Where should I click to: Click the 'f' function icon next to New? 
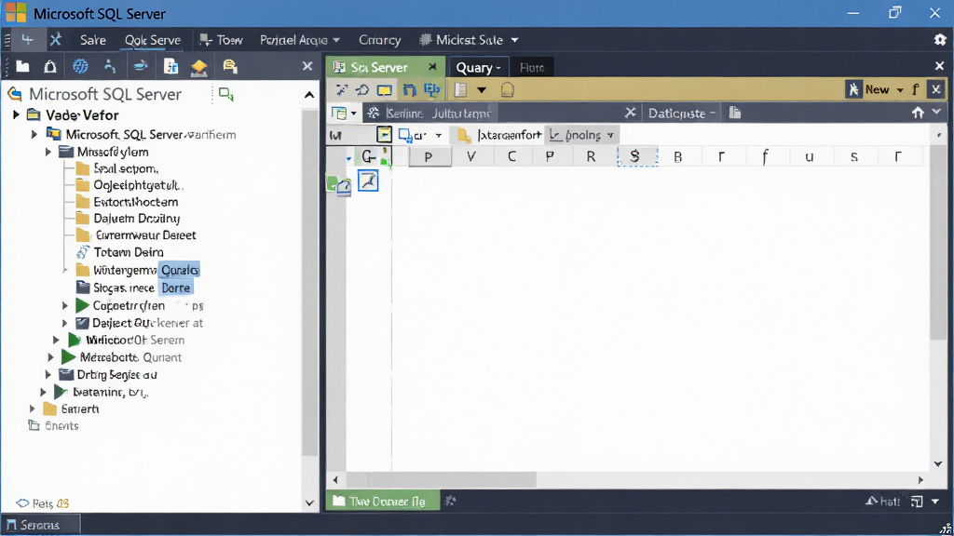point(915,89)
